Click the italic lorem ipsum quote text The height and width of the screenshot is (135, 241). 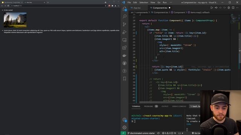(61, 31)
